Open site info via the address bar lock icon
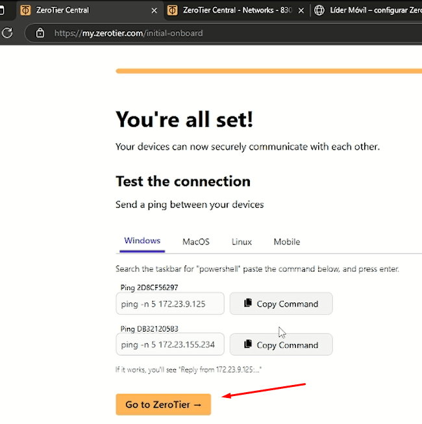Image resolution: width=422 pixels, height=424 pixels. click(x=40, y=33)
